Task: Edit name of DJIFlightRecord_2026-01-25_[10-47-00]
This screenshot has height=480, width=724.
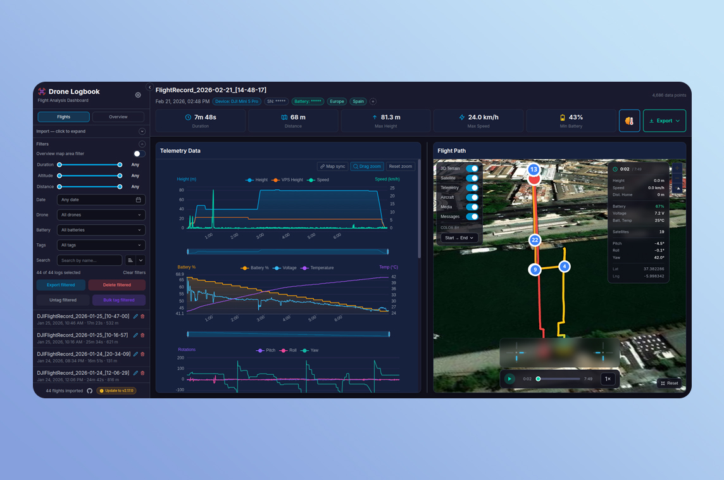Action: pos(135,317)
